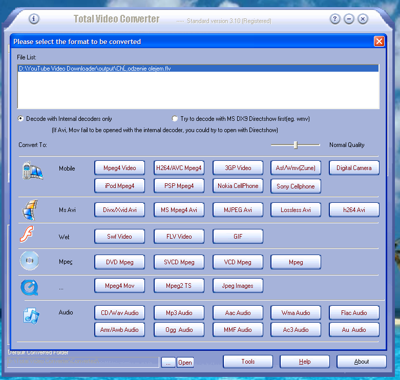Screen dimensions: 400x380
Task: Pick Asf/Wmv(Zune) format
Action: pyautogui.click(x=296, y=168)
